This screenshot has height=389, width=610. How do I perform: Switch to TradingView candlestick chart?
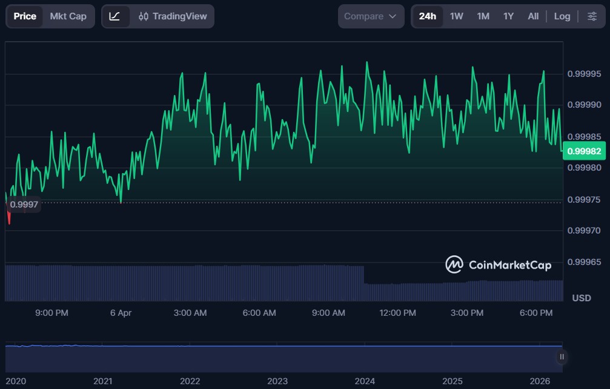[x=173, y=16]
